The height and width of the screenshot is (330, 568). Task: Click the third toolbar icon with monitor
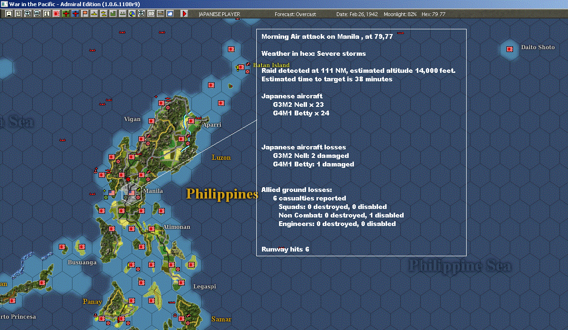(x=28, y=14)
